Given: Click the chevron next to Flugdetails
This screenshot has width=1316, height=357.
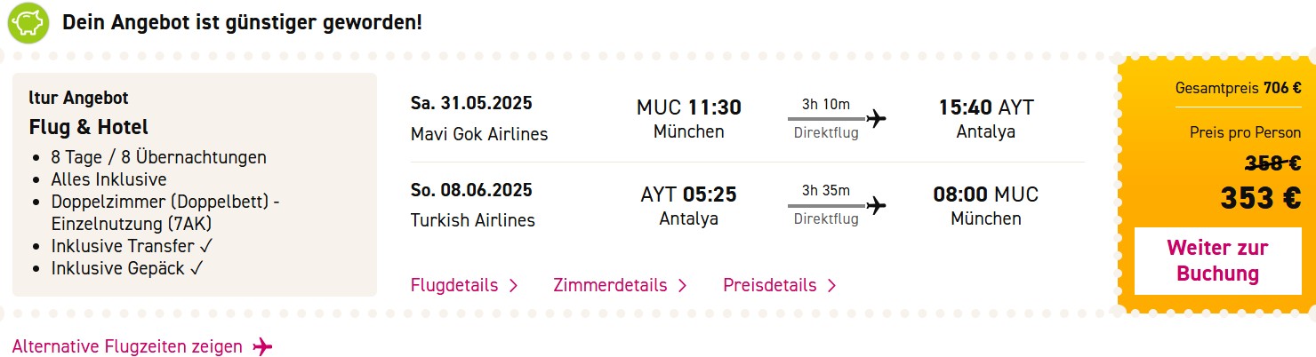Looking at the screenshot, I should pos(513,285).
